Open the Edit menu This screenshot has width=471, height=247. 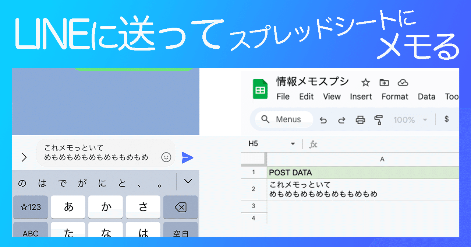[306, 97]
